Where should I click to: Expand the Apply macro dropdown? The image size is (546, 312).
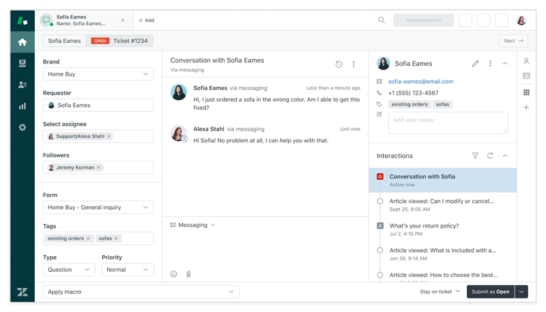[x=141, y=292]
